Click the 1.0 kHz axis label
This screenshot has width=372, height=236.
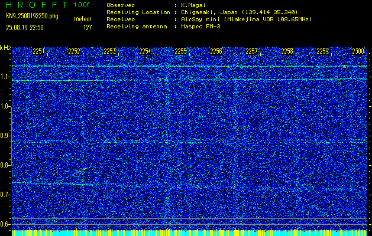point(5,107)
